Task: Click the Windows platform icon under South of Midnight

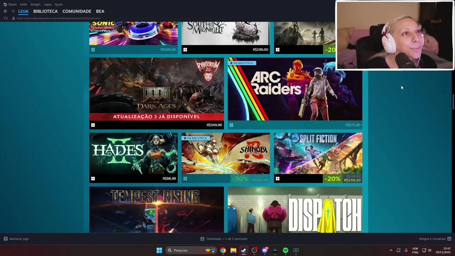Action: coord(185,50)
